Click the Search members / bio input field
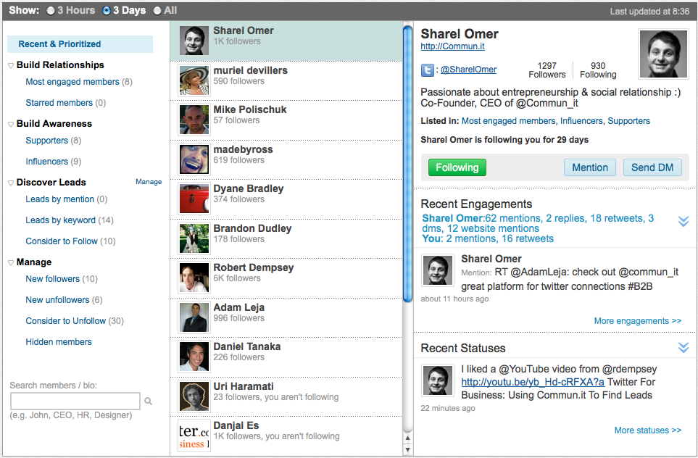Screen dimensions: 698x458 pyautogui.click(x=75, y=401)
